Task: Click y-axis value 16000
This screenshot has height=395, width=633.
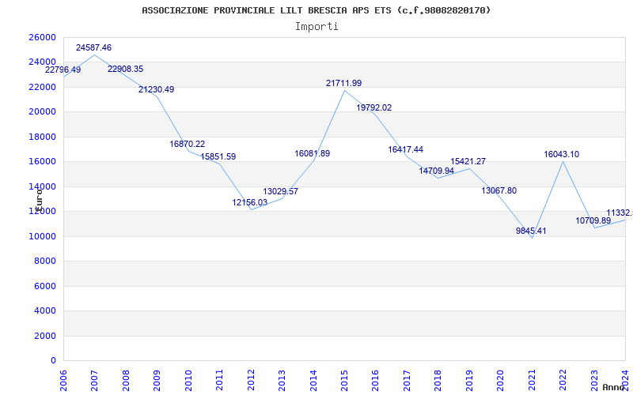Action: coord(42,162)
